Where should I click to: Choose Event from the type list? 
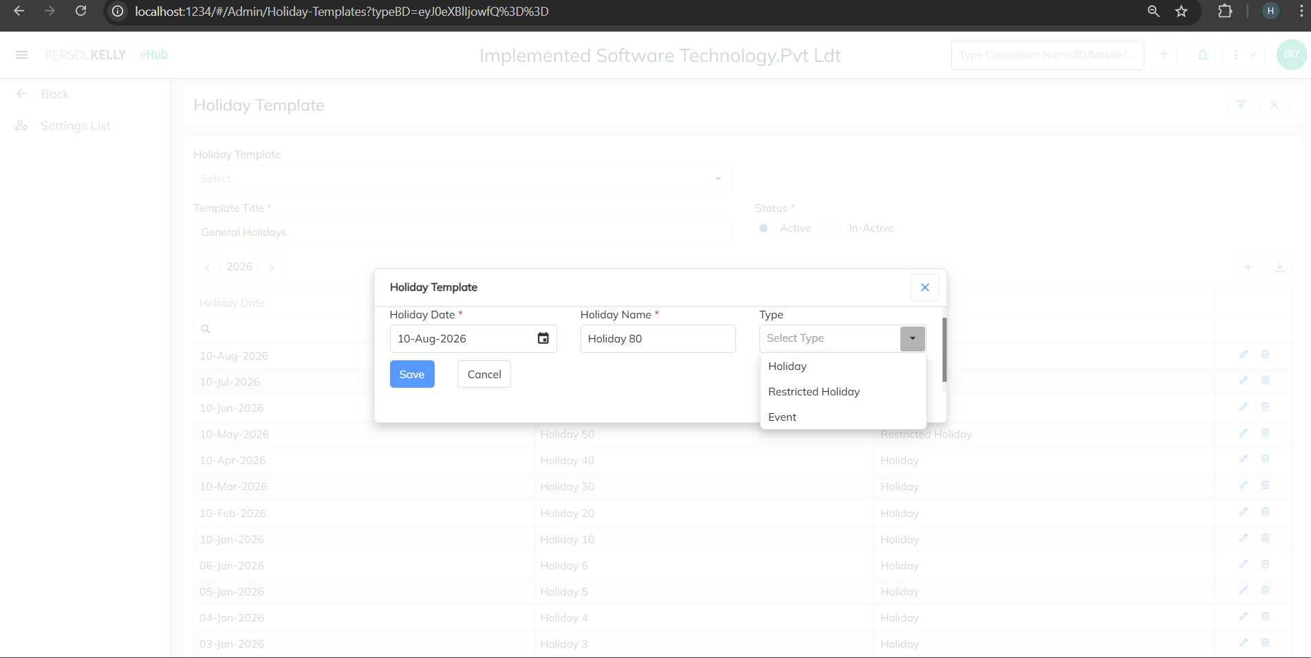[x=782, y=417]
